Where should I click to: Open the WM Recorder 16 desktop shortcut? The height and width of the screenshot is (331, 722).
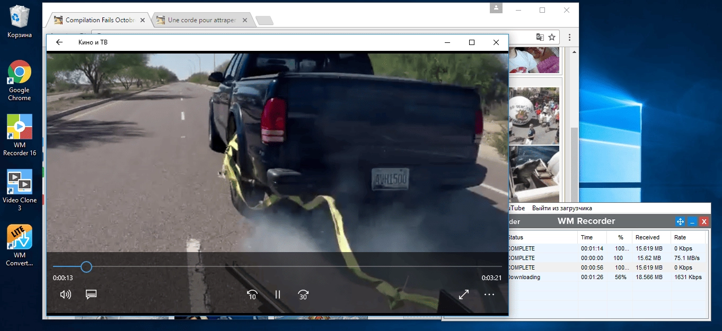click(x=20, y=135)
